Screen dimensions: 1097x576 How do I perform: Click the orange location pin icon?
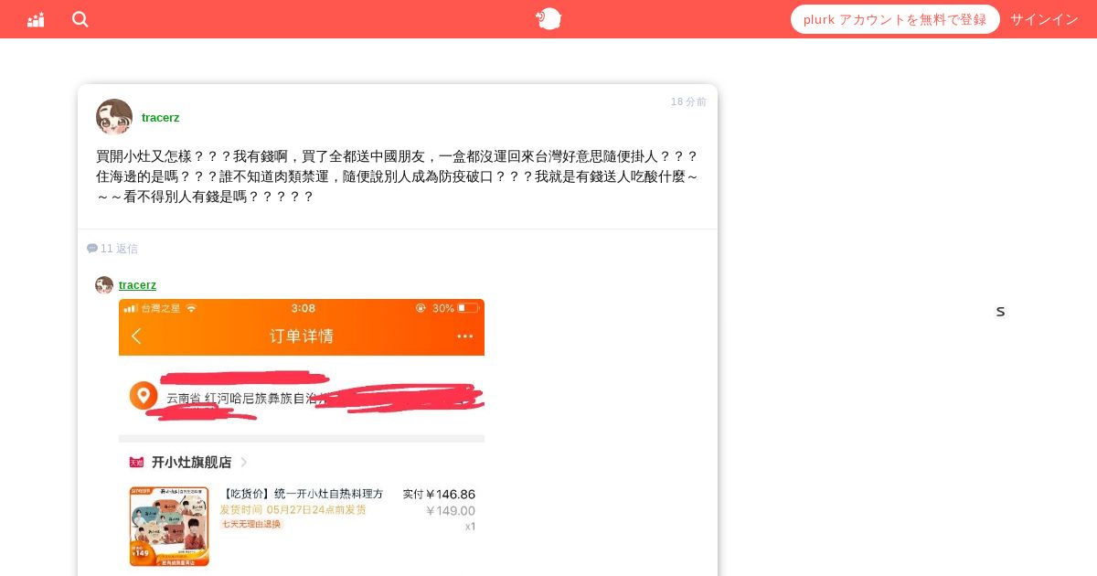pos(143,396)
